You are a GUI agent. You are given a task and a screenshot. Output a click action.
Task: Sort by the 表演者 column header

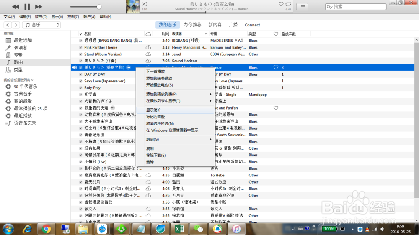(189, 34)
